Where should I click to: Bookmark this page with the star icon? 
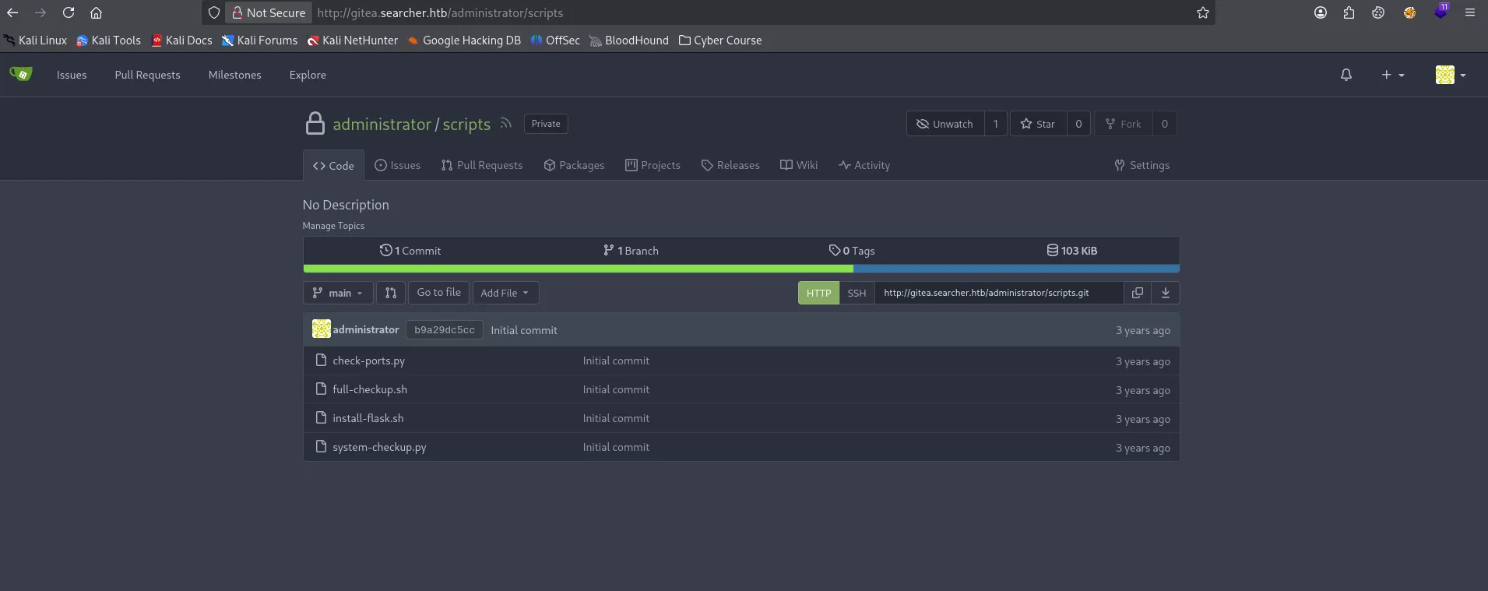tap(1202, 12)
